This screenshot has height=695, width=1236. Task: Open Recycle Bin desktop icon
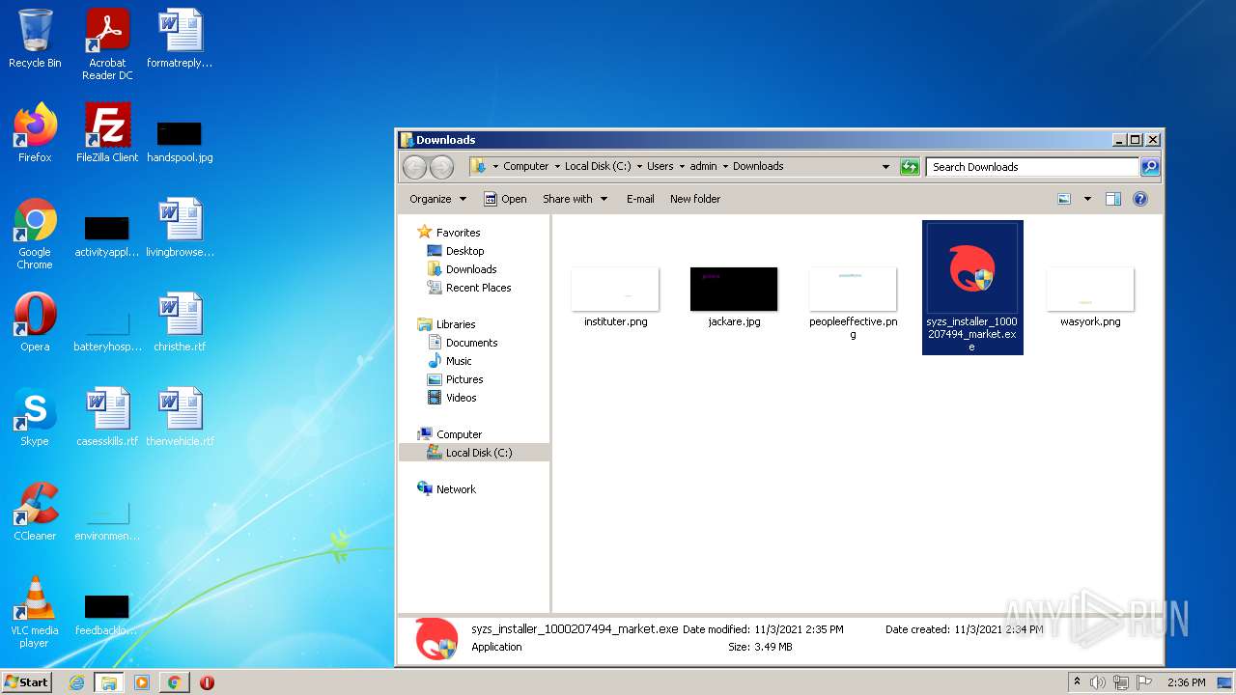[35, 40]
